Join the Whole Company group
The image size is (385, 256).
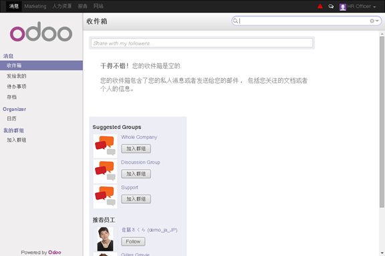coord(136,148)
